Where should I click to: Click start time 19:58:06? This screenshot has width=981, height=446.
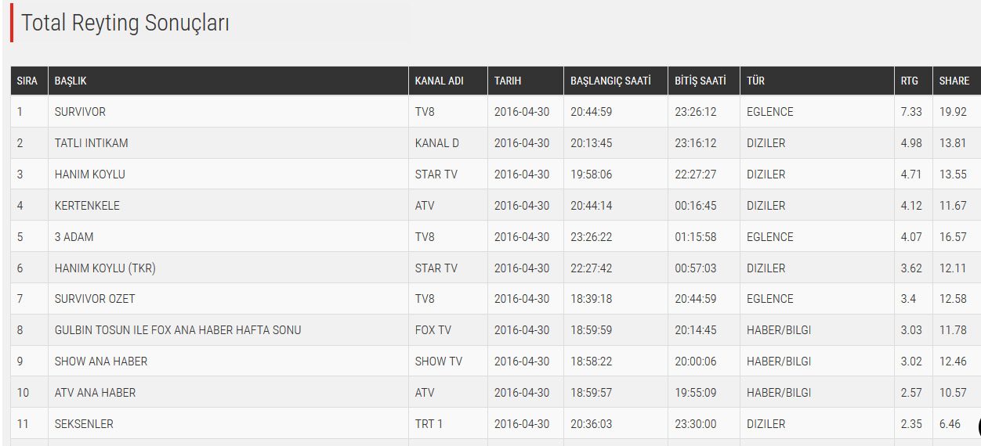[x=592, y=174]
